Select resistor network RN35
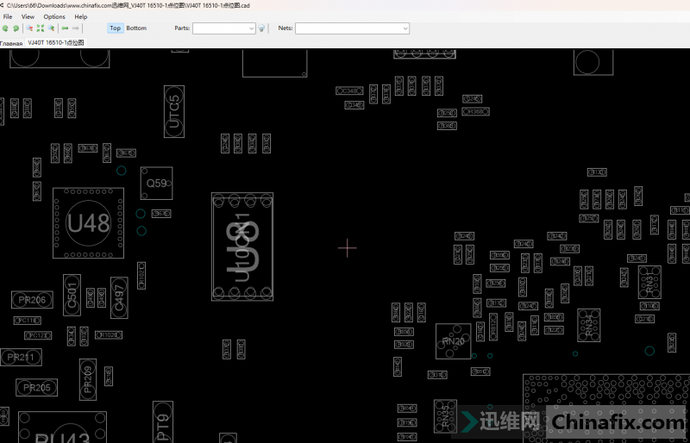 pos(445,416)
